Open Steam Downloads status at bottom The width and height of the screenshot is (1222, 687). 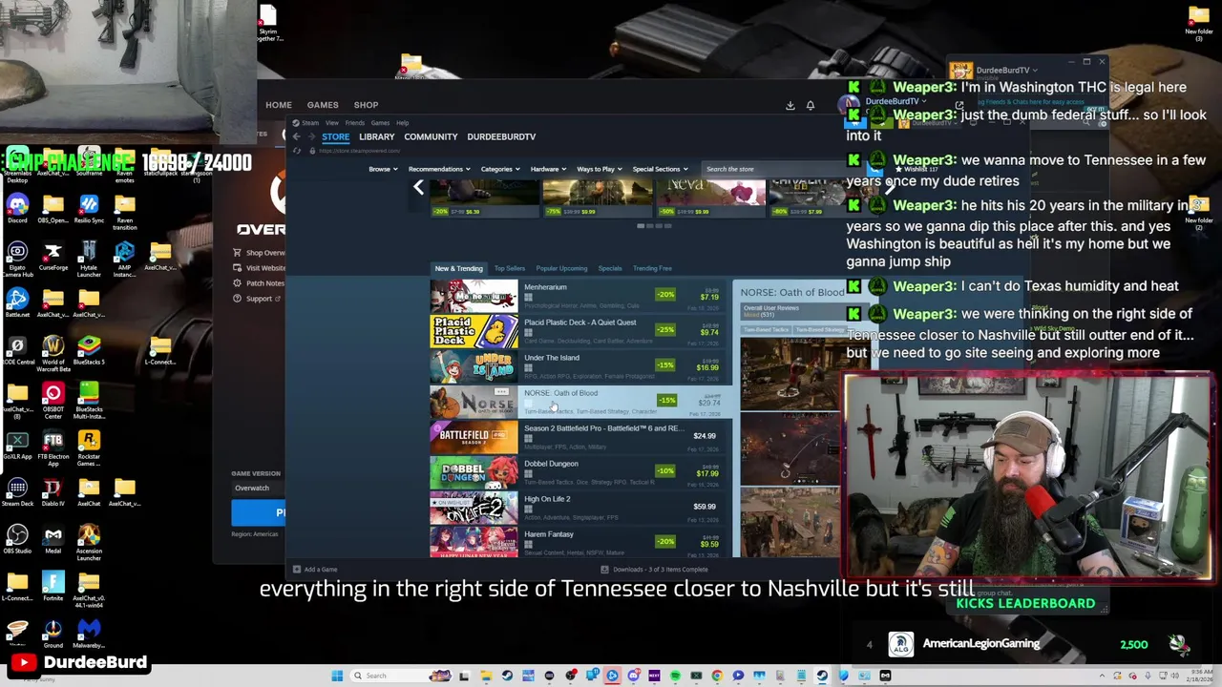(654, 570)
